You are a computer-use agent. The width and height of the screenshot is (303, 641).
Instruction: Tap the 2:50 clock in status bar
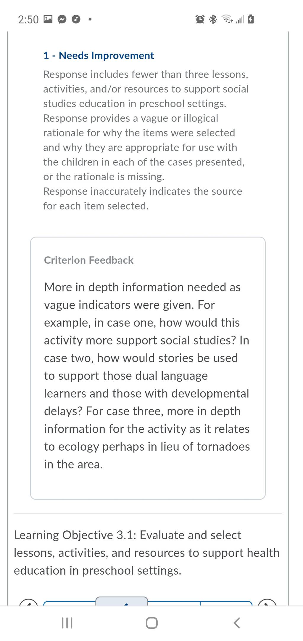coord(28,20)
